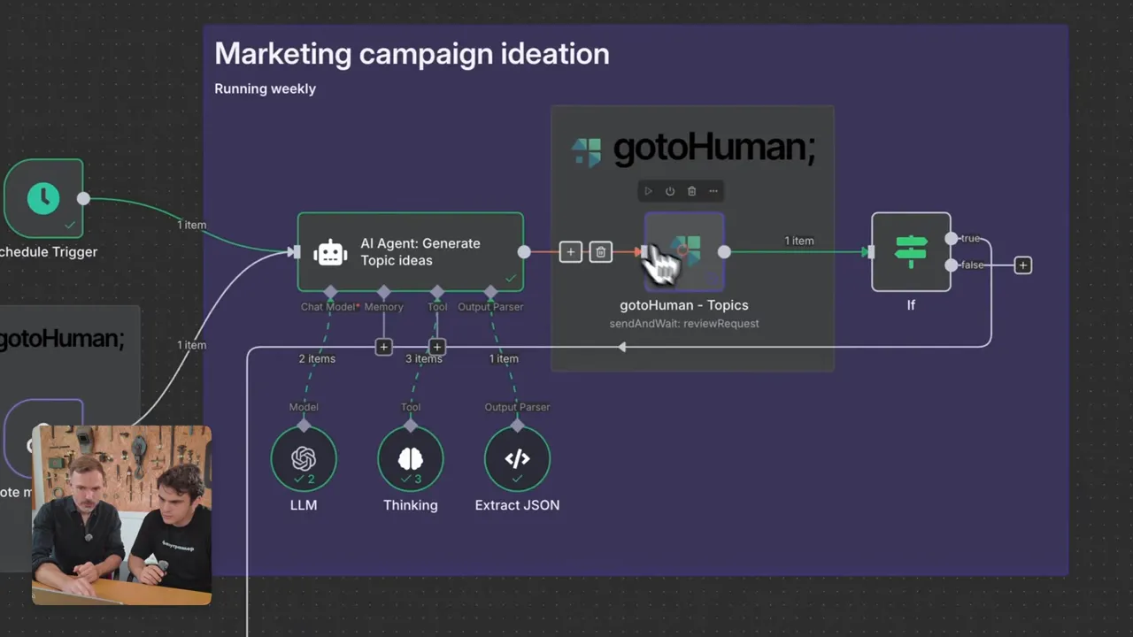The width and height of the screenshot is (1133, 637).
Task: Click the sendAndWait: reviewRequest label
Action: click(684, 323)
